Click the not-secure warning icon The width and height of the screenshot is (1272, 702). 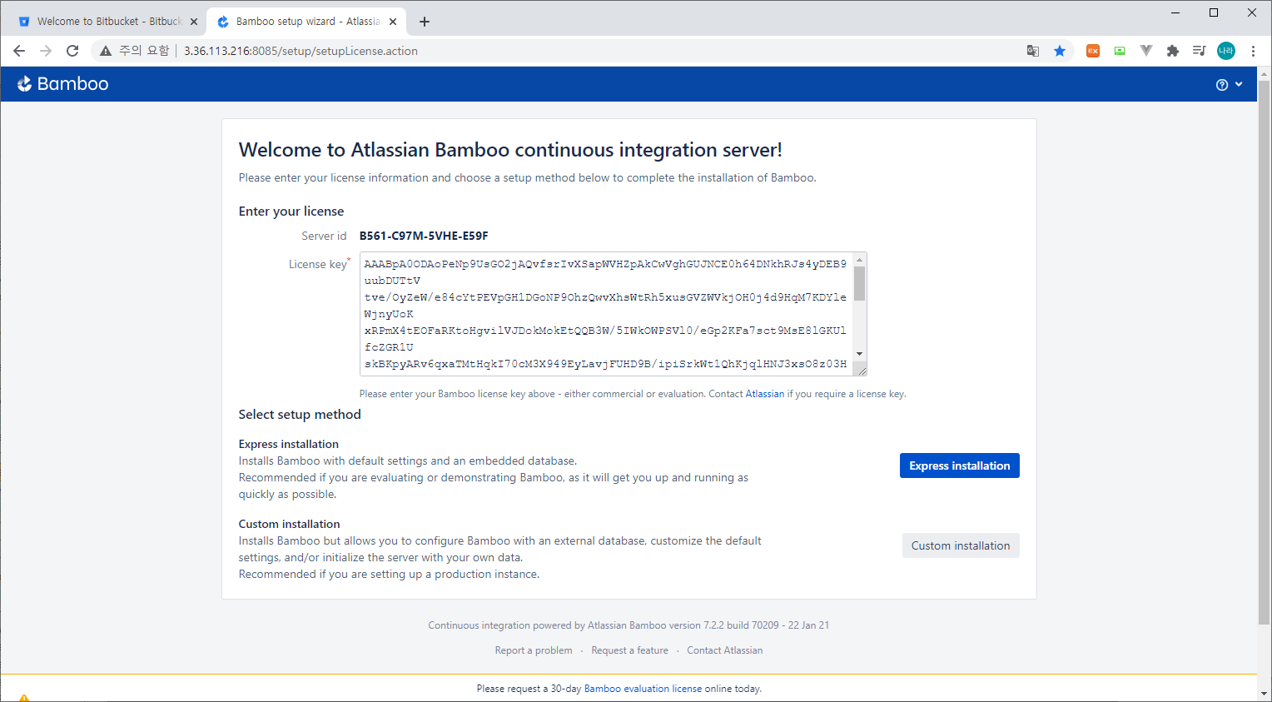106,51
